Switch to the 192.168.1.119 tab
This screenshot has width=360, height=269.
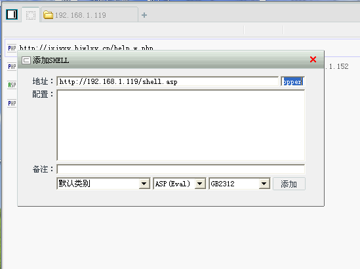point(90,15)
